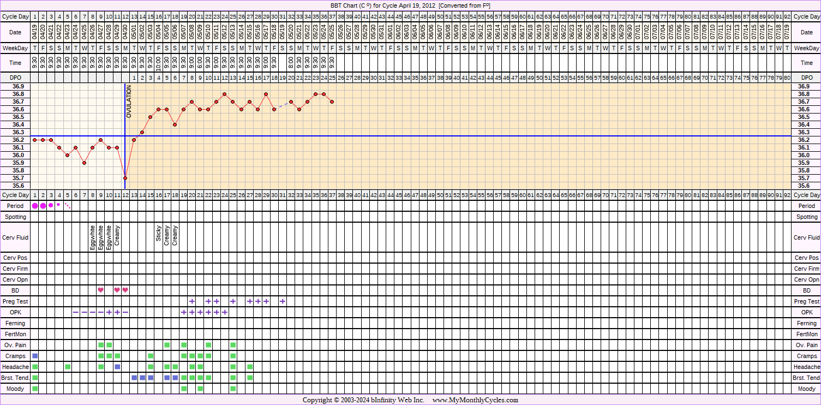The height and width of the screenshot is (405, 821).
Task: Click the lowest temperature point on day 12
Action: pyautogui.click(x=125, y=178)
